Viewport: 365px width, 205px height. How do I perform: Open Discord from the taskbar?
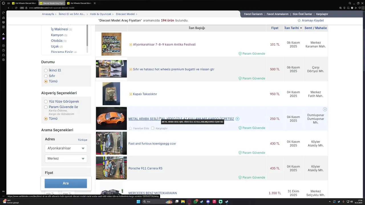pos(208,202)
